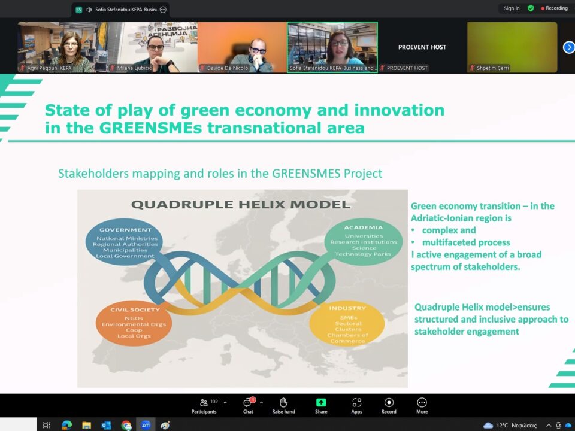575x431 pixels.
Task: Expand the Participants options chevron
Action: 225,402
